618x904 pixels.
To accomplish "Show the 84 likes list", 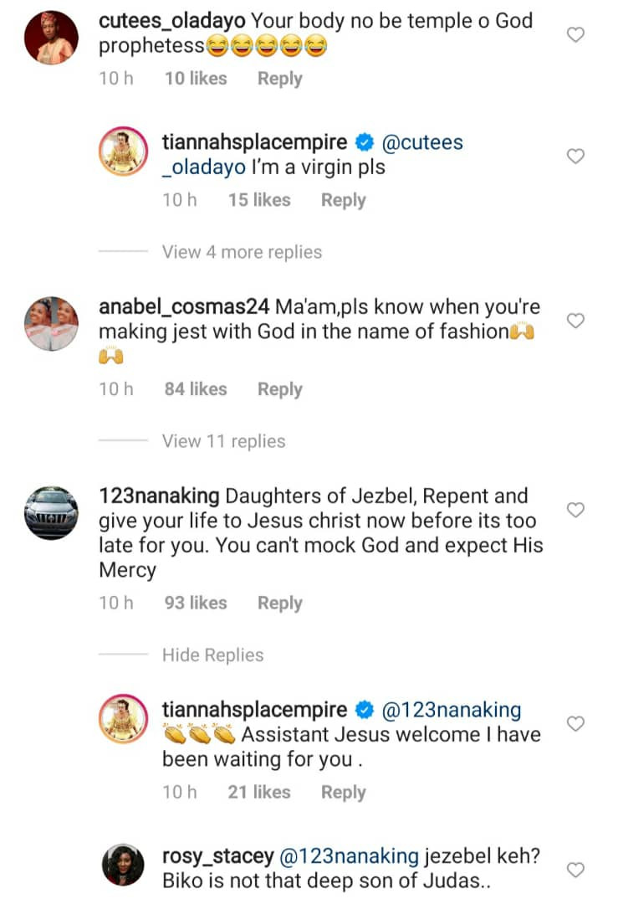I will coord(196,389).
